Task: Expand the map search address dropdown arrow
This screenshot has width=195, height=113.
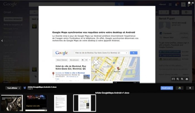Action: [126, 53]
